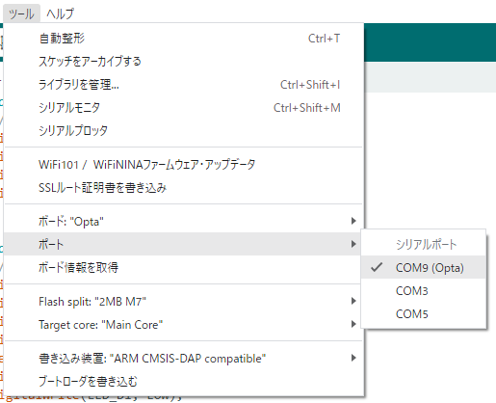Open シリアルモニタ
The image size is (496, 403).
(184, 108)
